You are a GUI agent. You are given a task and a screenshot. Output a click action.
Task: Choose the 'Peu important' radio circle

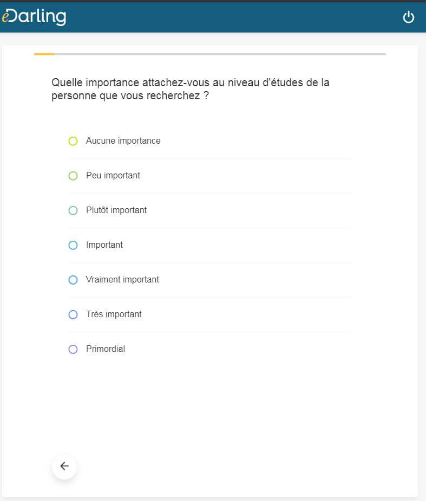point(73,176)
